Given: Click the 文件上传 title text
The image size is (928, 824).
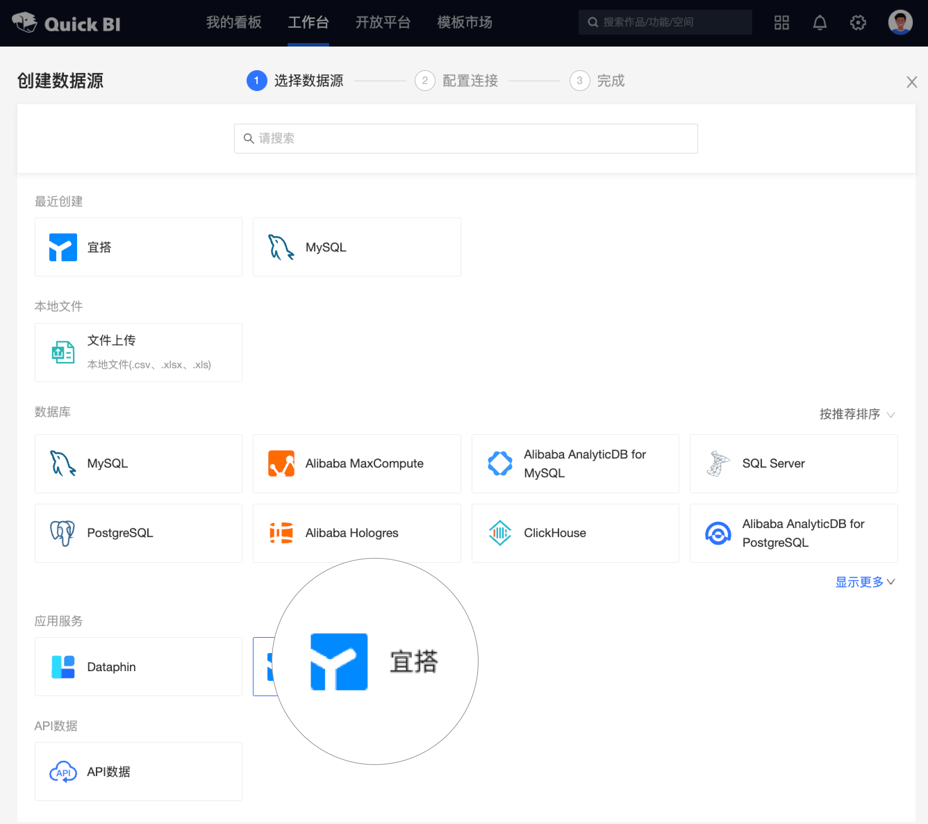Looking at the screenshot, I should tap(111, 340).
